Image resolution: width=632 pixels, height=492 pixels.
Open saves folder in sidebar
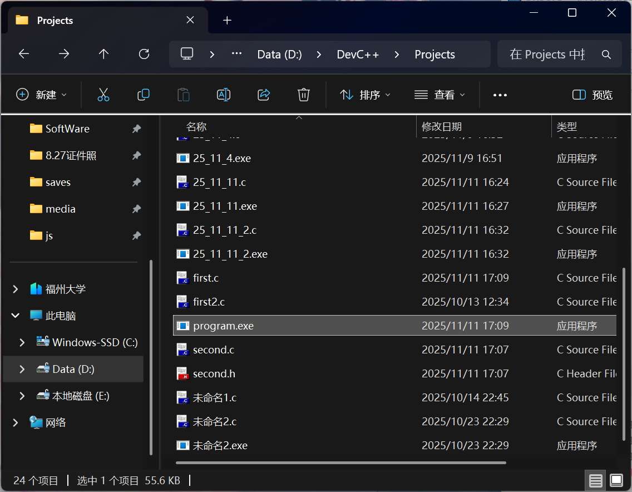[x=73, y=183]
